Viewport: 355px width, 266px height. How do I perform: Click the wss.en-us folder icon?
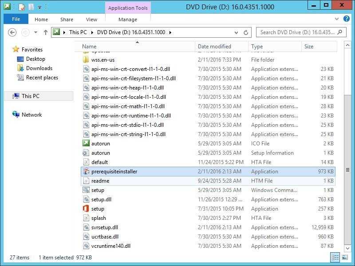[86, 60]
